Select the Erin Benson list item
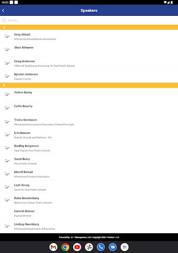The width and height of the screenshot is (178, 253). tap(89, 135)
